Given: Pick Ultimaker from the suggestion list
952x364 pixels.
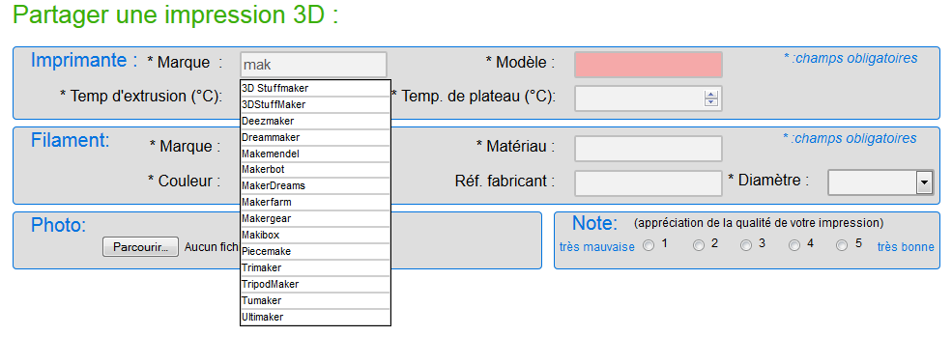Looking at the screenshot, I should (315, 317).
